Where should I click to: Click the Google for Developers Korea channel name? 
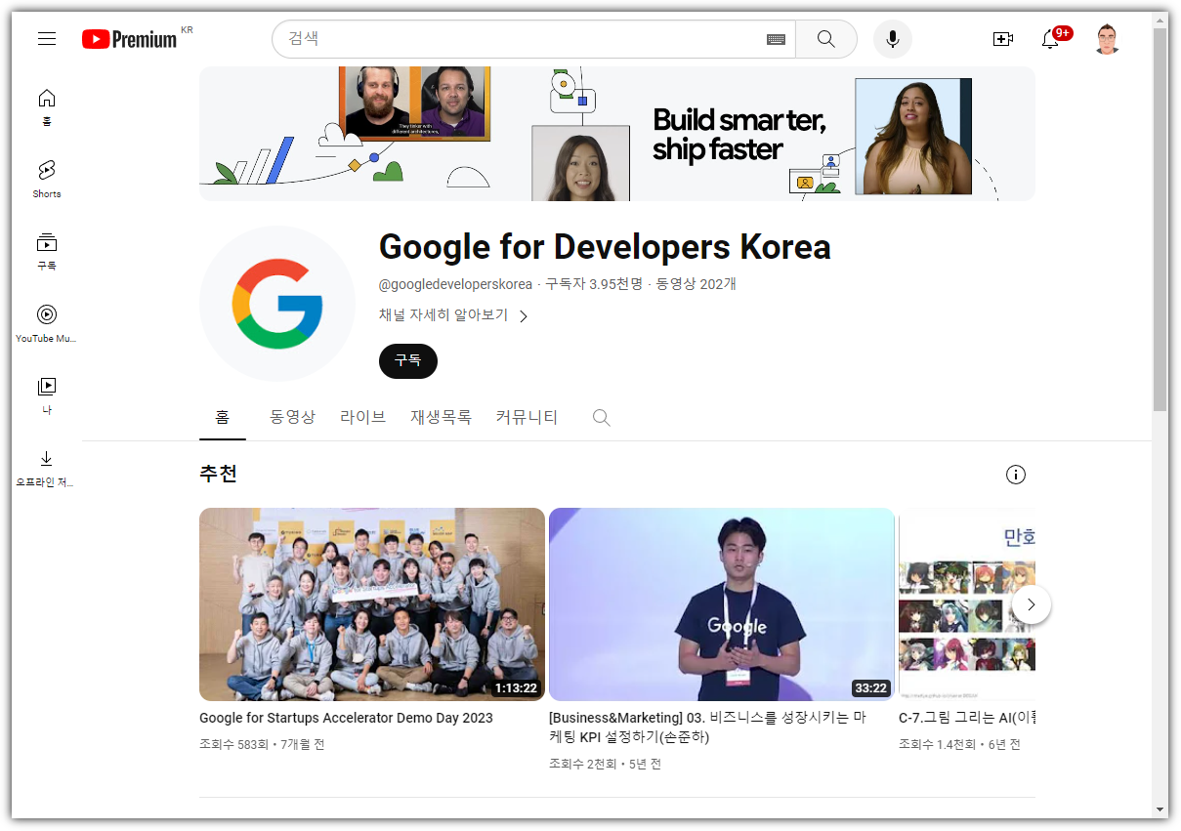[x=605, y=247]
